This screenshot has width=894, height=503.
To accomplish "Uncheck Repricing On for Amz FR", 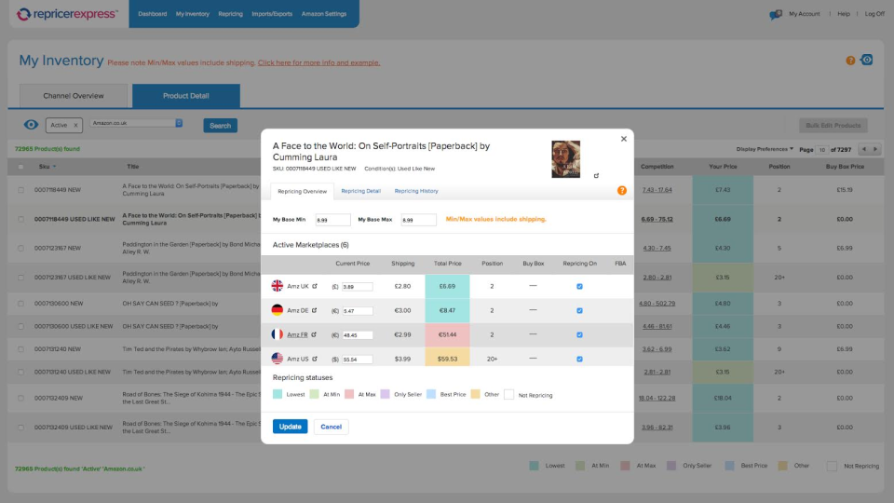I will [x=579, y=334].
